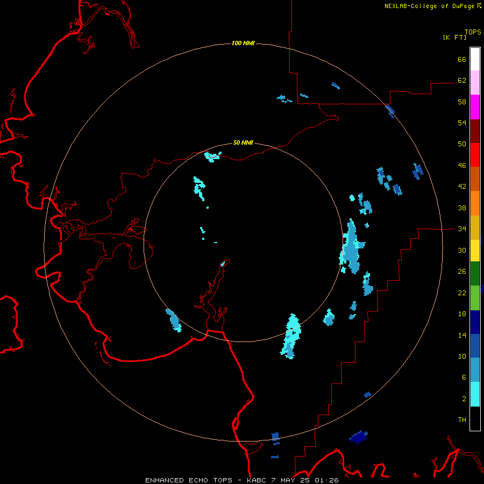
Task: Click the '34' scale value
Action: click(462, 229)
